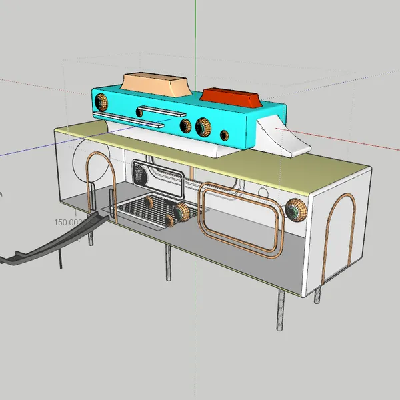This screenshot has width=400, height=400.
Task: Click the large wireframe knob on cyan front
Action: pos(203,127)
